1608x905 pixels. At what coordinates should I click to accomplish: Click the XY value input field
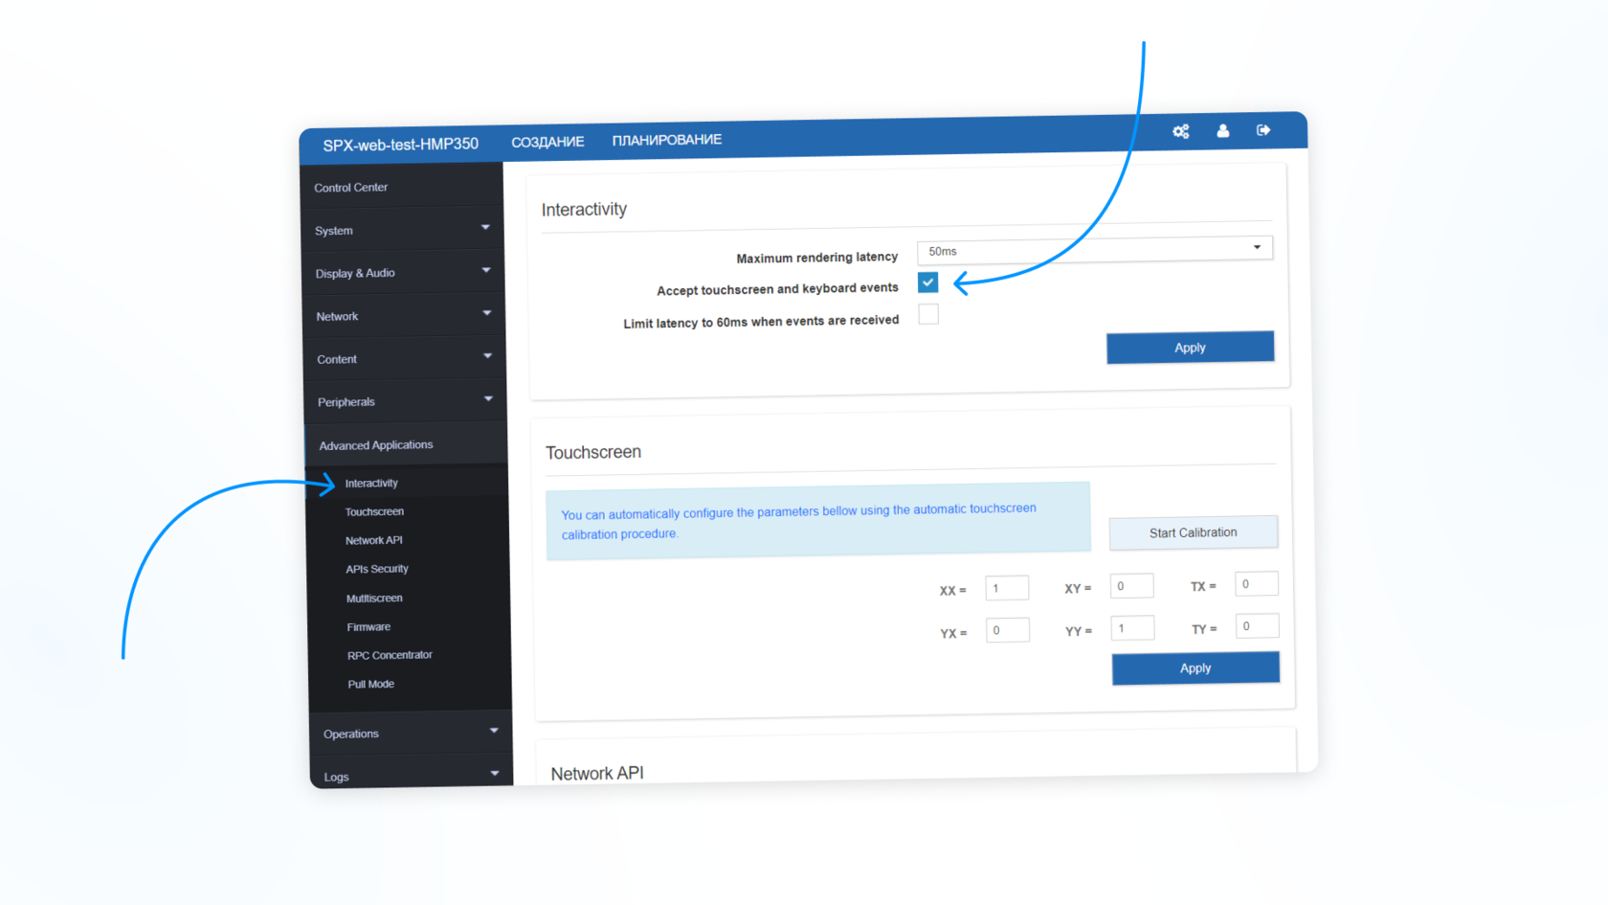tap(1131, 586)
